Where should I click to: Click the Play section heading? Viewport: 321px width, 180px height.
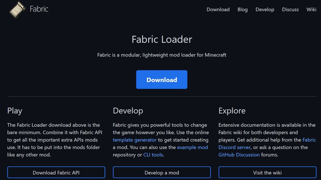pyautogui.click(x=15, y=111)
